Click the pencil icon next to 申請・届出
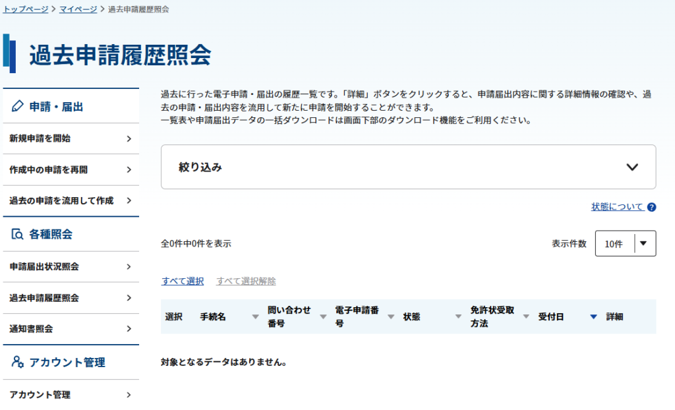This screenshot has height=410, width=675. click(18, 106)
